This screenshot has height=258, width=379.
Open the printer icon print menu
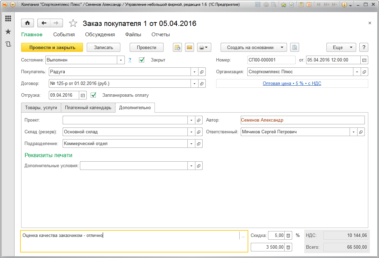pos(204,48)
